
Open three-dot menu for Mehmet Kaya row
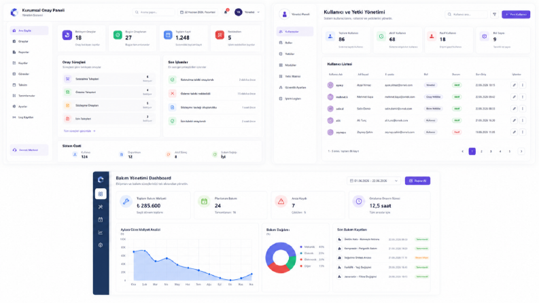click(x=523, y=97)
